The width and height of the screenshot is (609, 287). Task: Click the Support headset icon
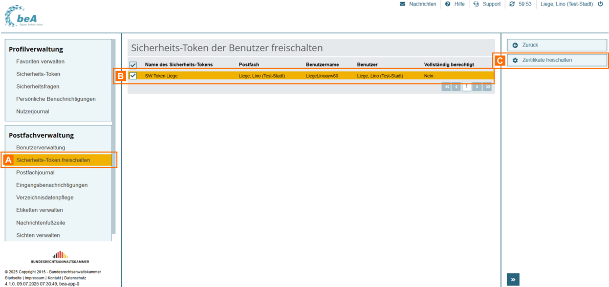click(x=476, y=4)
